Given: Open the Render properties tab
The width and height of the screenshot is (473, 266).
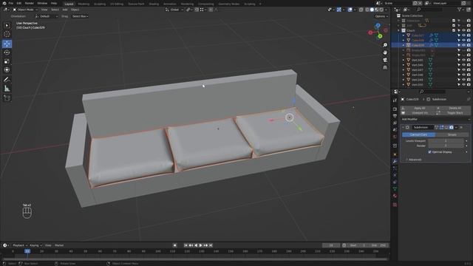Looking at the screenshot, I should click(395, 109).
